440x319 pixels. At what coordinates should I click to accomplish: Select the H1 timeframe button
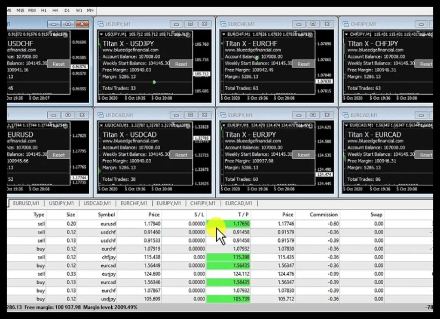click(x=44, y=10)
